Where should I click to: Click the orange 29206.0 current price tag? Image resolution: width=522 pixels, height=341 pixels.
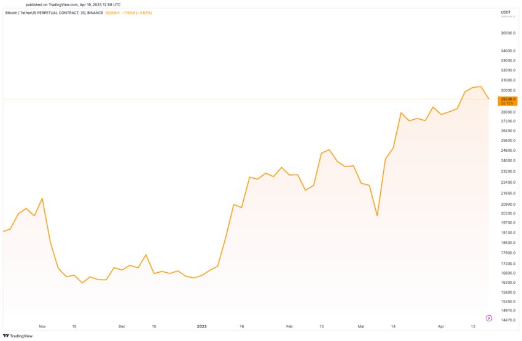pos(508,99)
